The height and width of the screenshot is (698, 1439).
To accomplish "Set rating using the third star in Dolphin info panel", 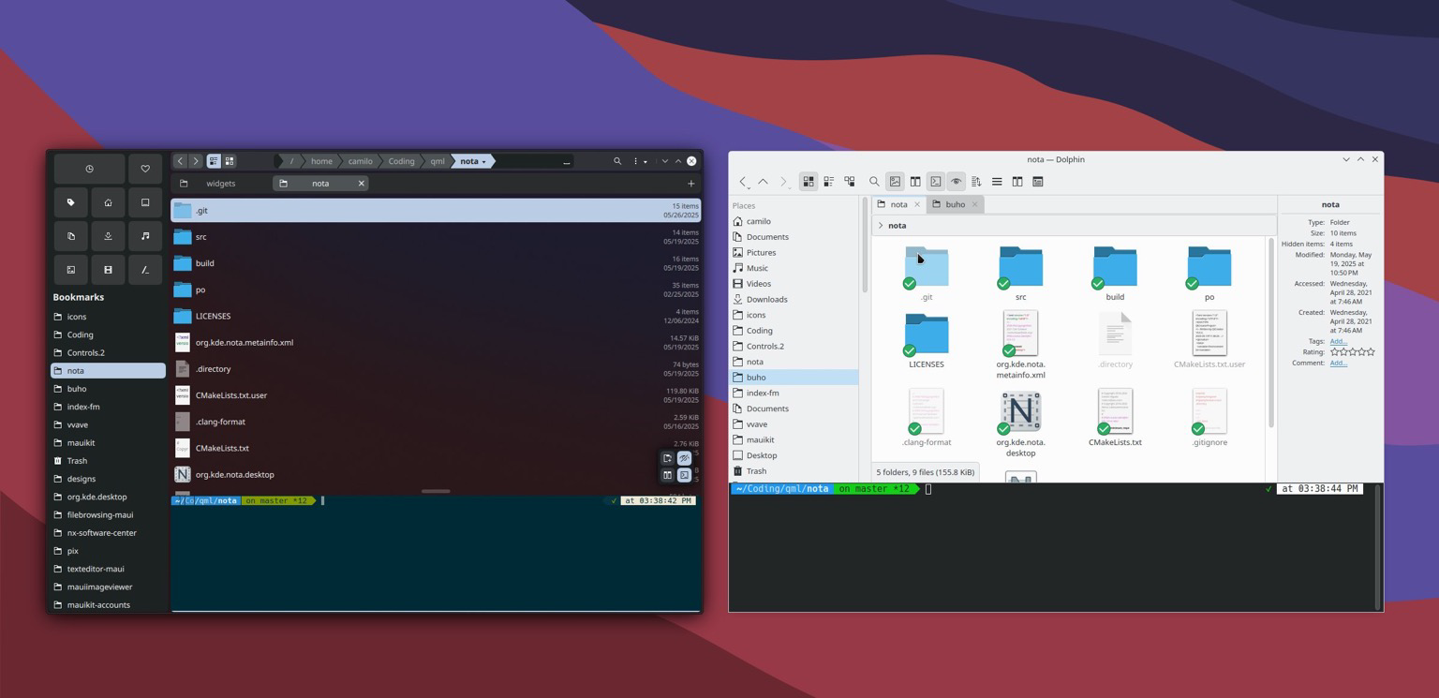I will 1353,352.
